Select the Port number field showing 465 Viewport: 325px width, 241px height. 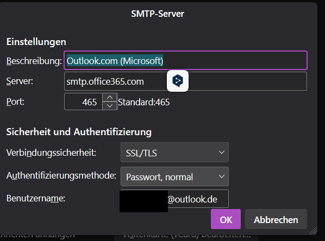(x=84, y=102)
